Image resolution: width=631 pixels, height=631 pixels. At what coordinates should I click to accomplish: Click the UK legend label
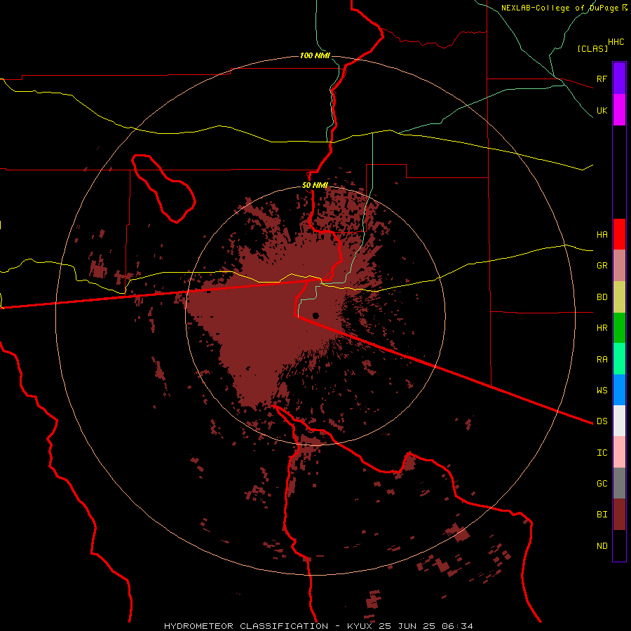tap(602, 110)
